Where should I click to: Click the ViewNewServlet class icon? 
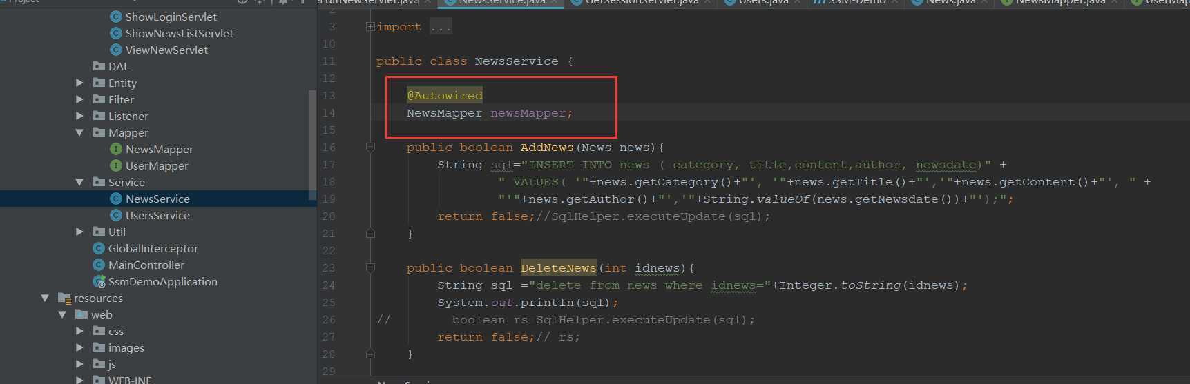click(x=116, y=50)
